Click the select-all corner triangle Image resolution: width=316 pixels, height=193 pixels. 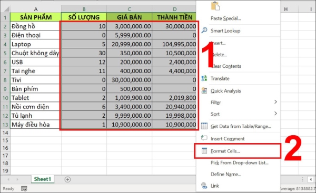(6, 9)
